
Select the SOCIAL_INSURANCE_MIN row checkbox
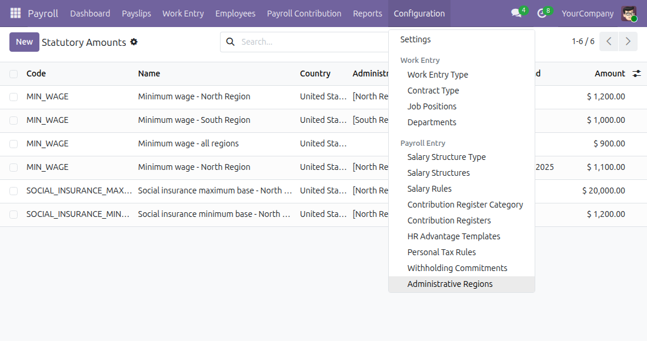14,215
